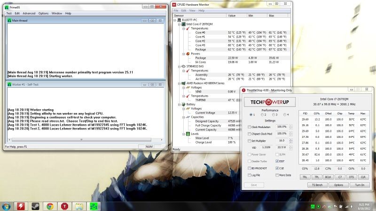Image resolution: width=376 pixels, height=211 pixels.
Task: Click the Turn On button
Action: [360, 185]
